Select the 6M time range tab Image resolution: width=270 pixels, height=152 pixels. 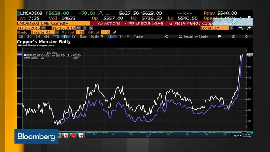coord(46,37)
